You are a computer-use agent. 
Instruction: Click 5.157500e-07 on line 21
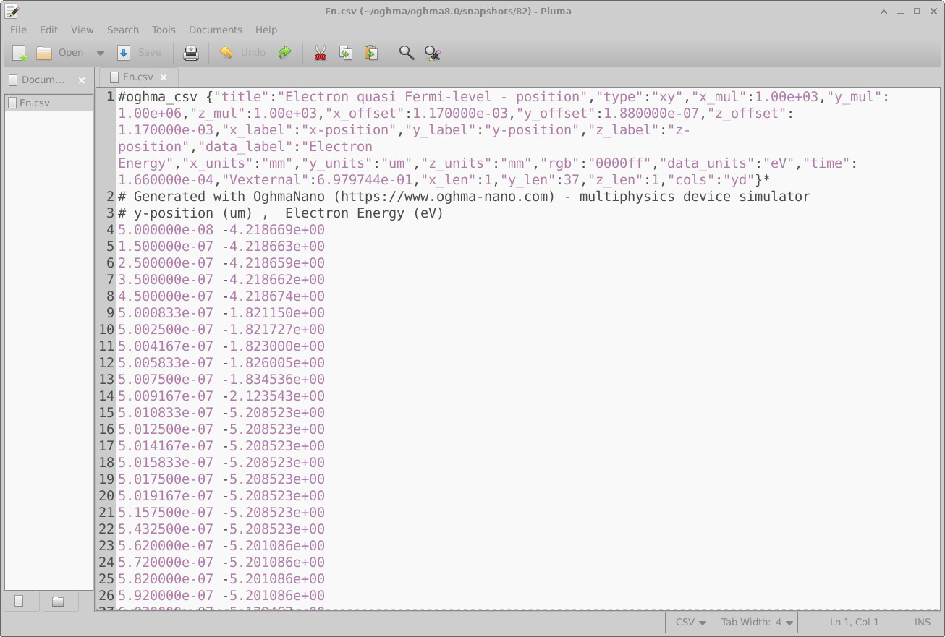(x=166, y=513)
